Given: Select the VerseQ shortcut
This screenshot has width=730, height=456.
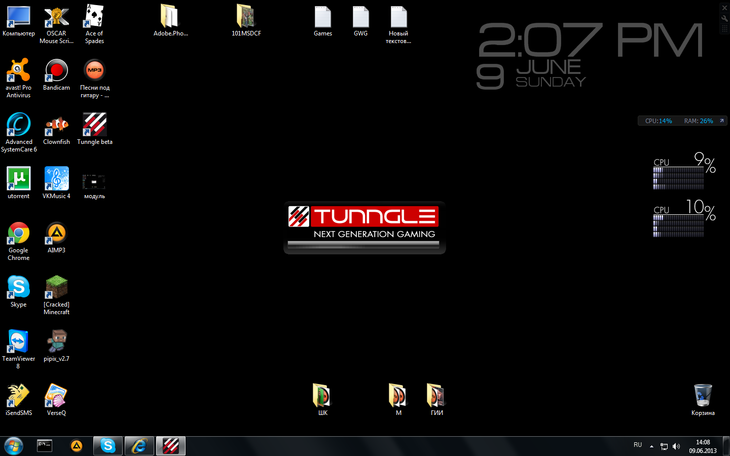Looking at the screenshot, I should [56, 400].
